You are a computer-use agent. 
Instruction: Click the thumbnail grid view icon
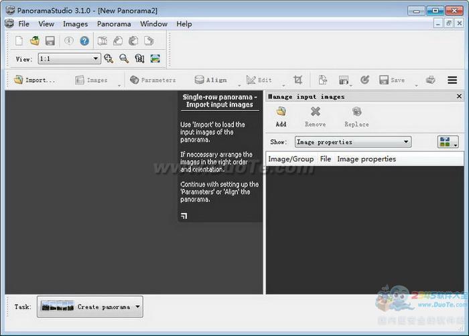[445, 142]
